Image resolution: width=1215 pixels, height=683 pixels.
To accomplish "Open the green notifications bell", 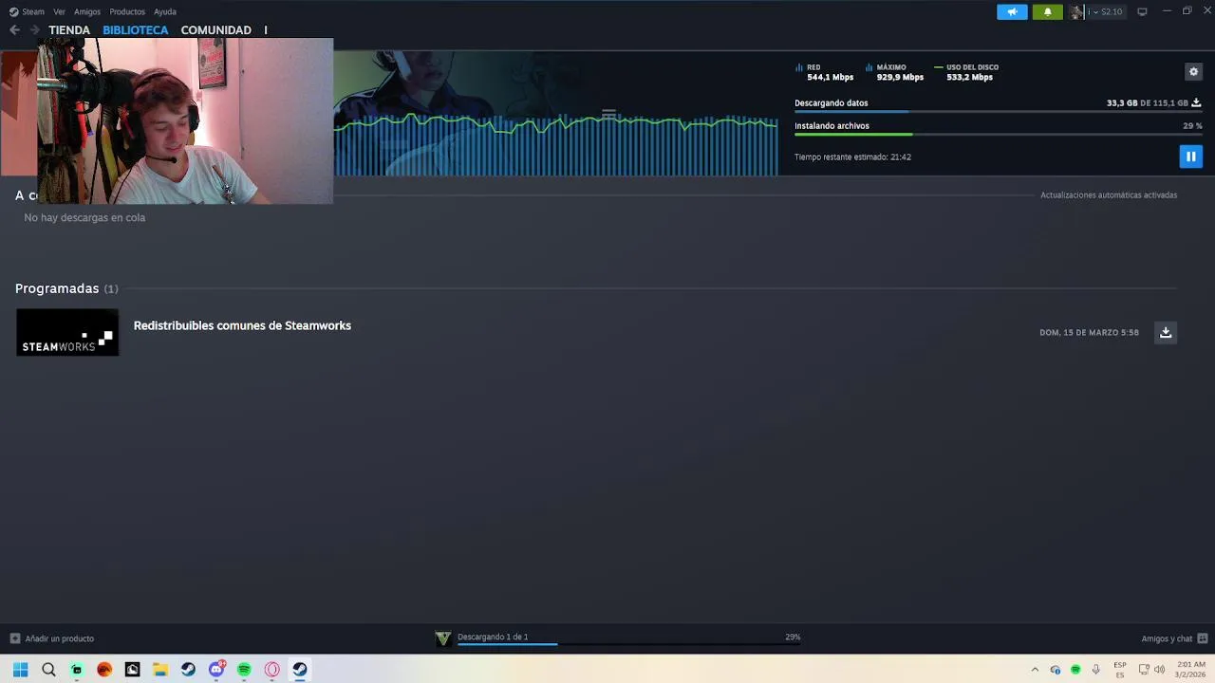I will [x=1047, y=11].
